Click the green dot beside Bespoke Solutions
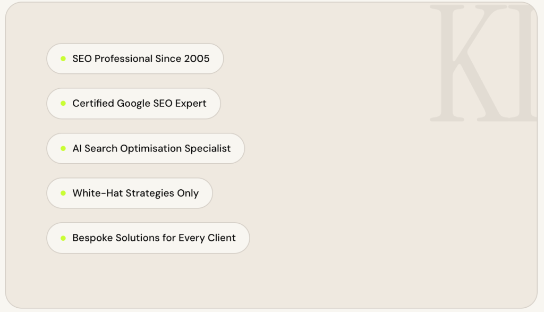This screenshot has height=312, width=544. click(63, 238)
